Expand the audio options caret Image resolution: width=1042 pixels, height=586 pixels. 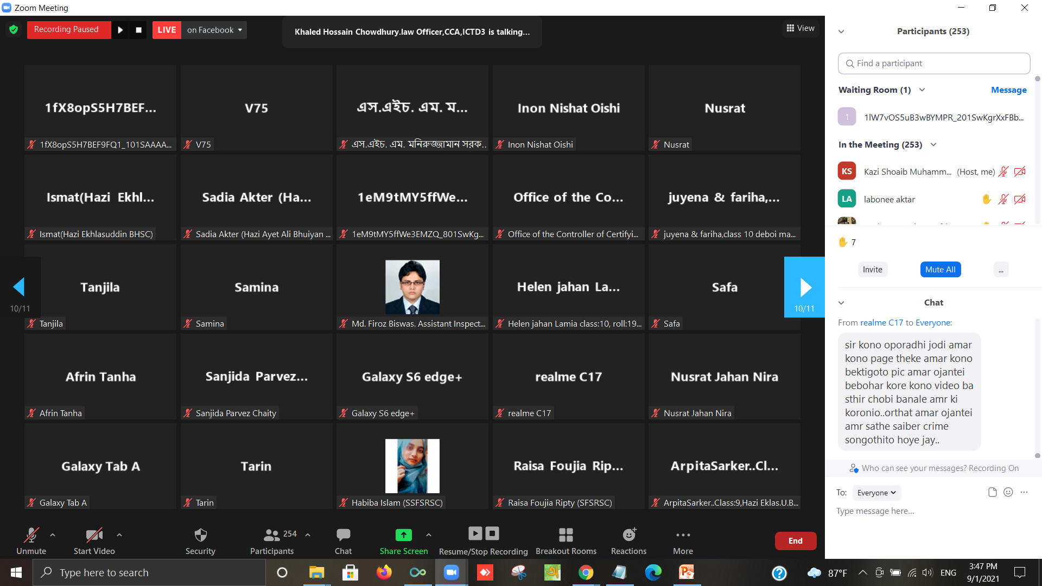tap(53, 535)
